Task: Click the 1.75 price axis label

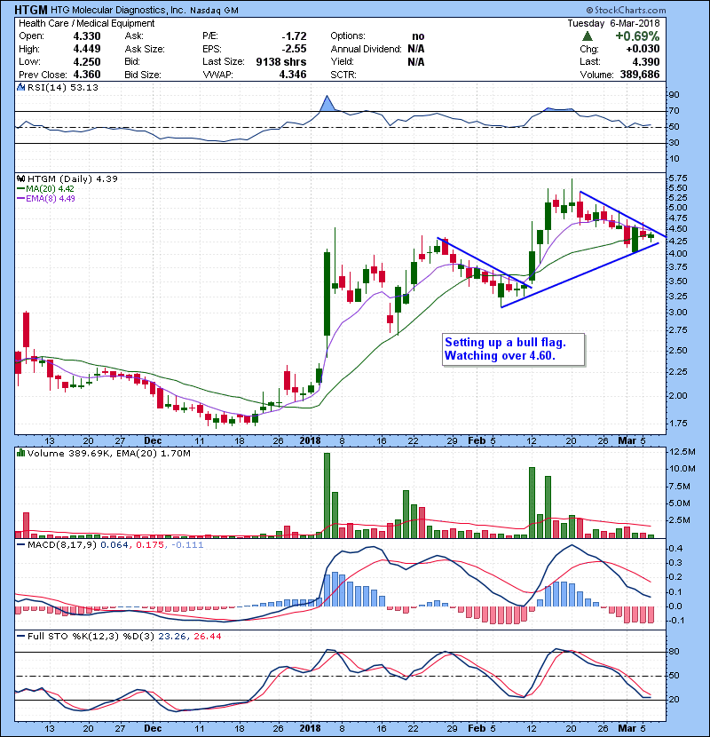Action: coord(677,423)
